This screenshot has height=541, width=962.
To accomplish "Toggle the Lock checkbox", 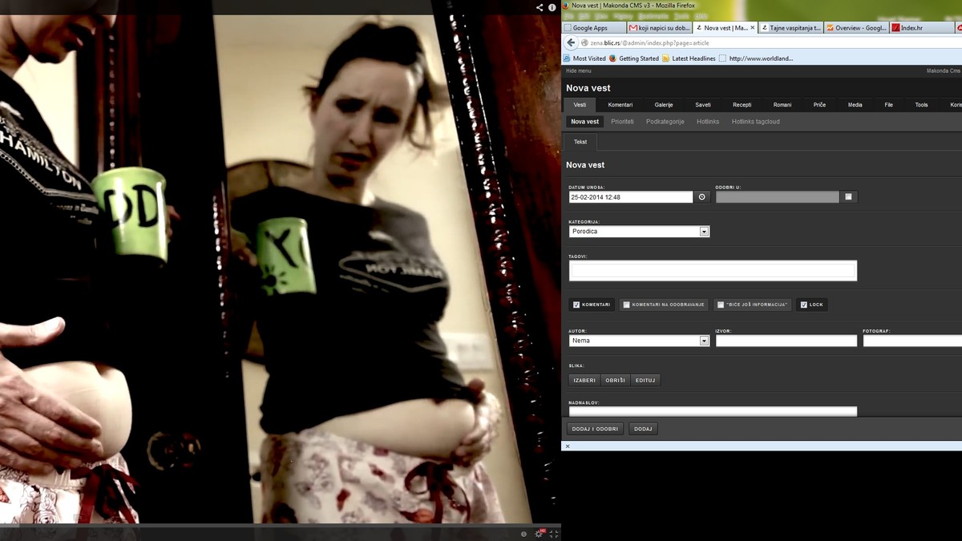I will coord(804,305).
